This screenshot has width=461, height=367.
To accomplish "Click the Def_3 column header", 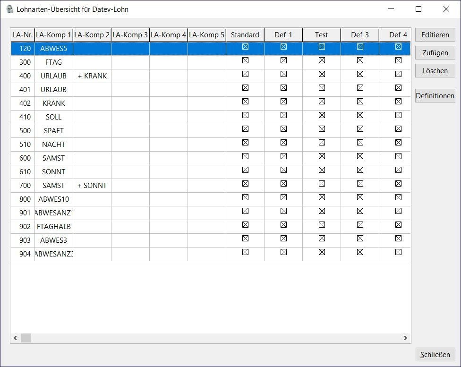I will [359, 35].
